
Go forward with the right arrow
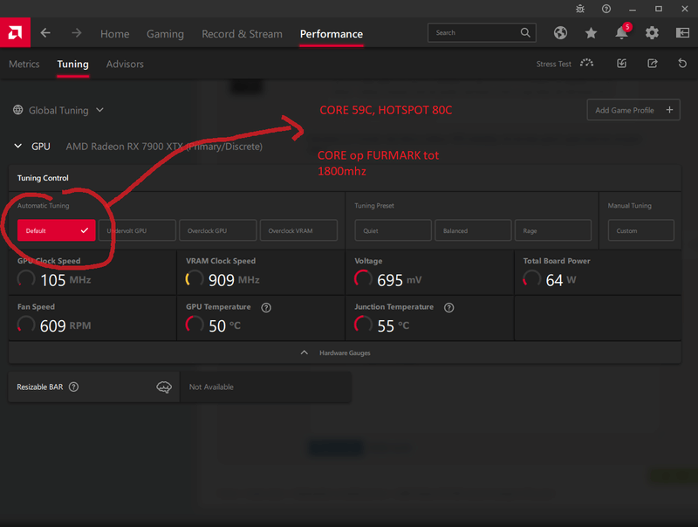click(x=77, y=33)
